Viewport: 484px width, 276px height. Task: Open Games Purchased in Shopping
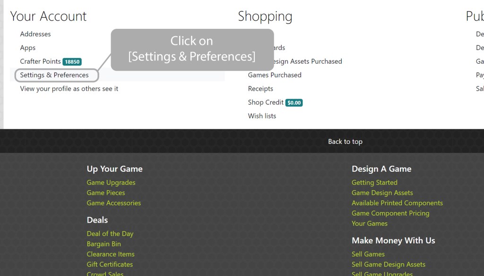click(275, 75)
